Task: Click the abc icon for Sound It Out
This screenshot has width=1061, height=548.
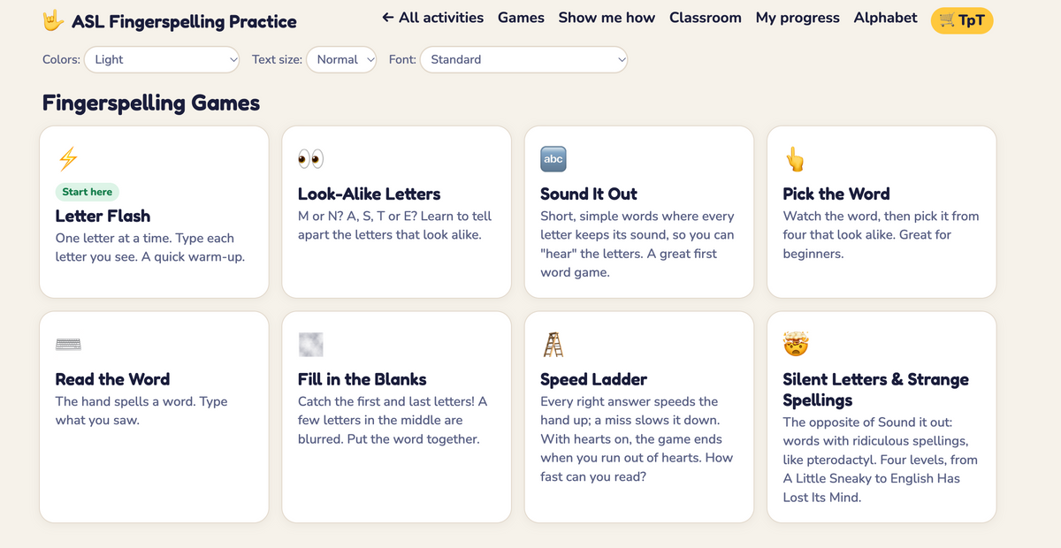Action: [x=553, y=159]
